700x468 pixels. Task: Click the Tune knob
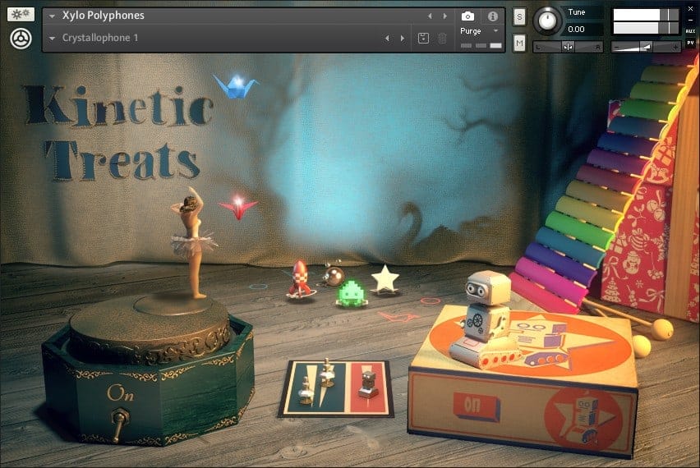click(x=546, y=21)
